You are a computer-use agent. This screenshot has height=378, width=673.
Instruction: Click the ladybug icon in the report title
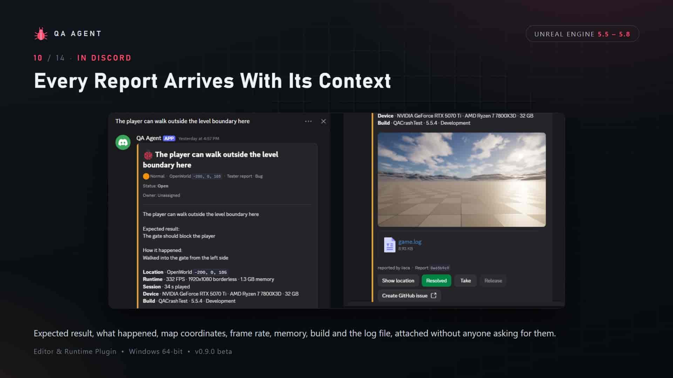tap(148, 155)
